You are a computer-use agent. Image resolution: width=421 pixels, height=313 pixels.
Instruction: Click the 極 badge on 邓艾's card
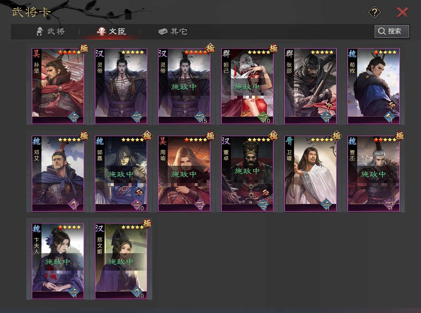coord(84,136)
